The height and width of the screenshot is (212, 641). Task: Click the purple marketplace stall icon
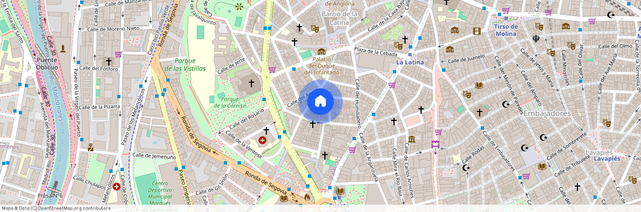click(435, 144)
